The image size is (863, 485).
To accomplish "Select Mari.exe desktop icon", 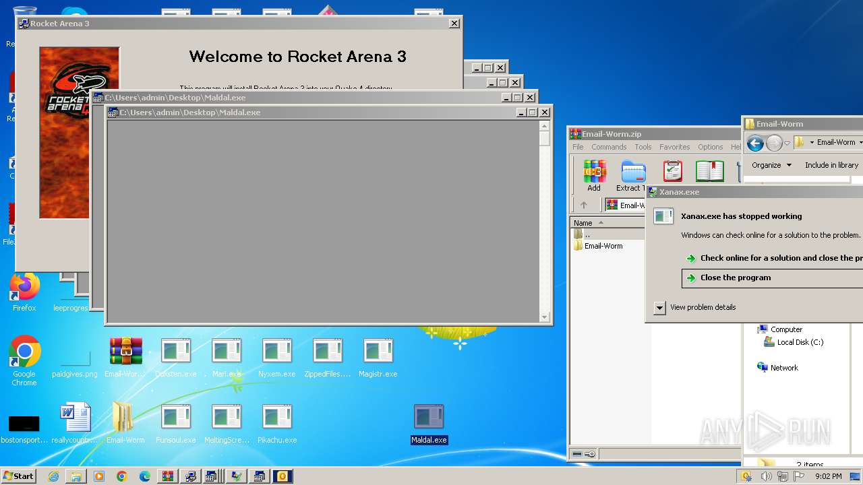I will pyautogui.click(x=227, y=358).
